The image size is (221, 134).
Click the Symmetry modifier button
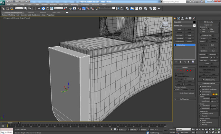(180, 38)
